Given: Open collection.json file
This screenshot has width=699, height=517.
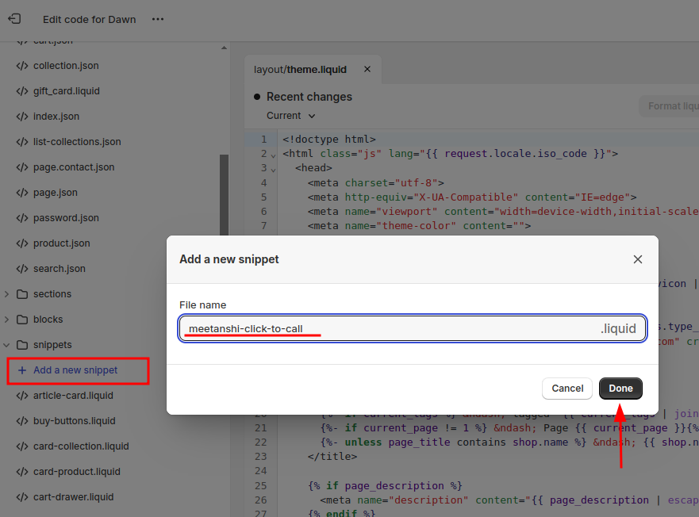Looking at the screenshot, I should (x=66, y=66).
